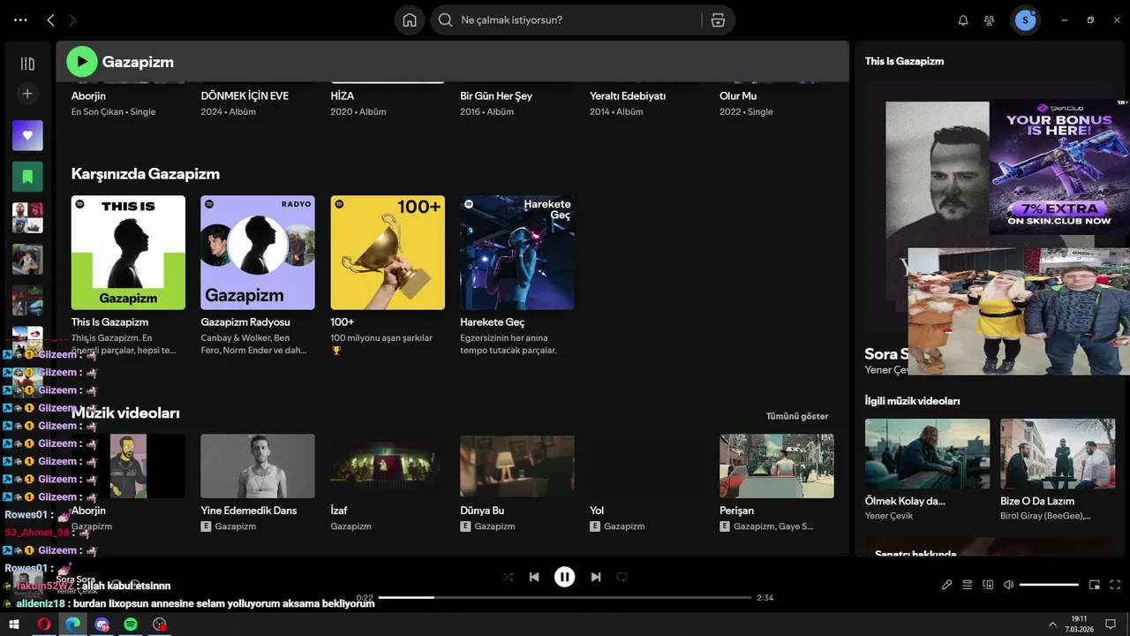Image resolution: width=1130 pixels, height=636 pixels.
Task: Open Liked Songs purple heart tile
Action: point(27,135)
